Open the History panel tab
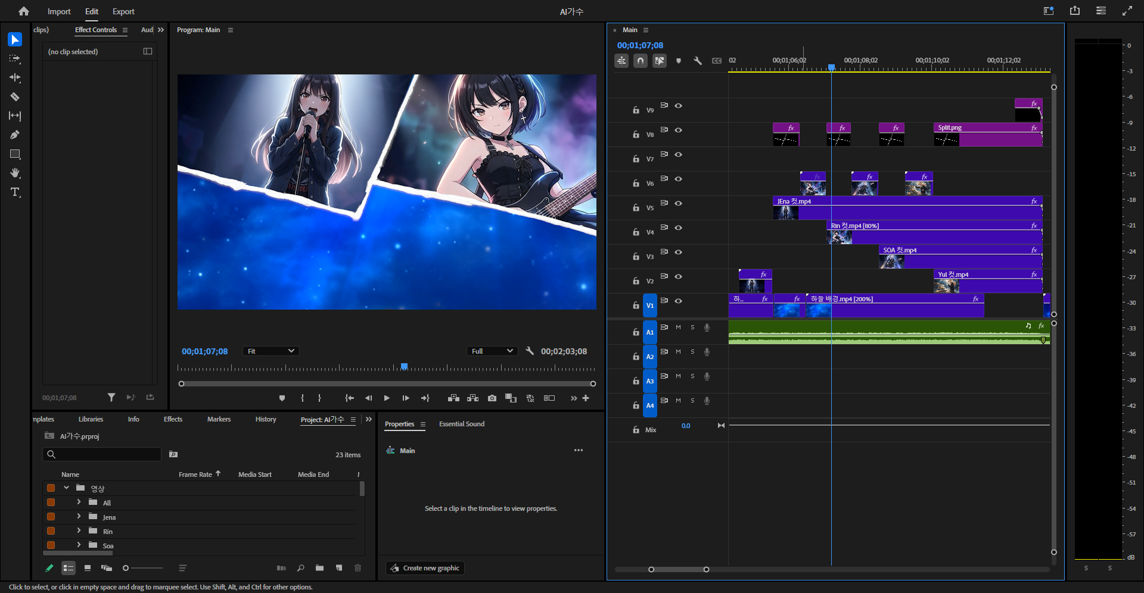The image size is (1144, 593). click(x=266, y=419)
